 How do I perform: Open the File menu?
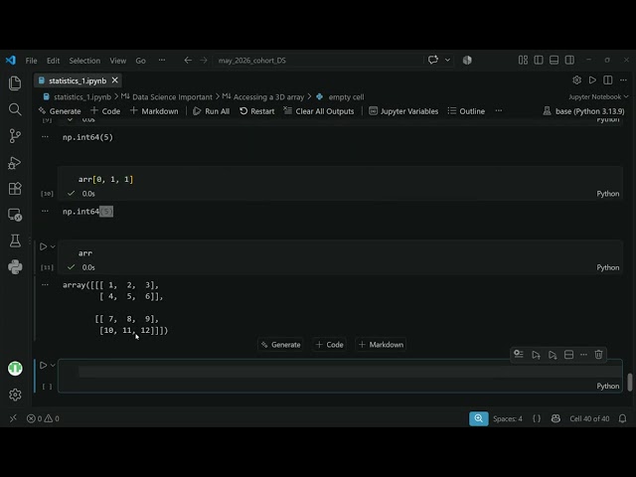pyautogui.click(x=31, y=61)
